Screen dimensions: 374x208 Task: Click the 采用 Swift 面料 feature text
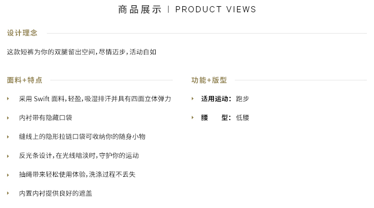(95, 99)
